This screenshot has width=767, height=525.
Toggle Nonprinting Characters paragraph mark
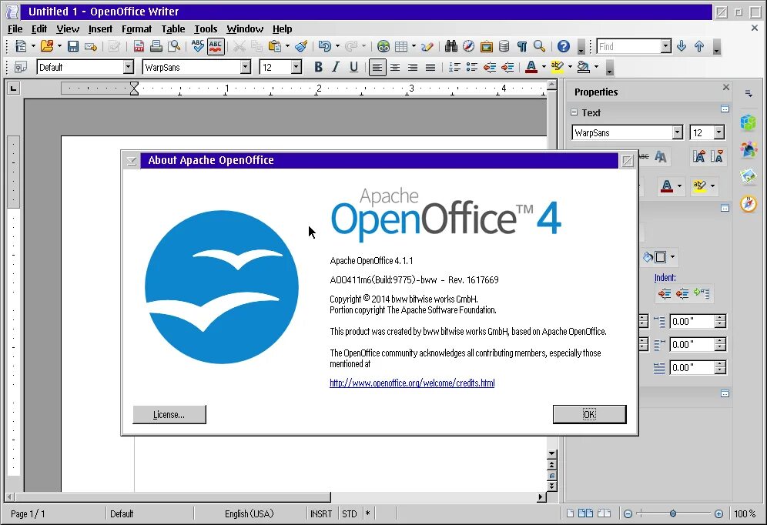[x=522, y=46]
